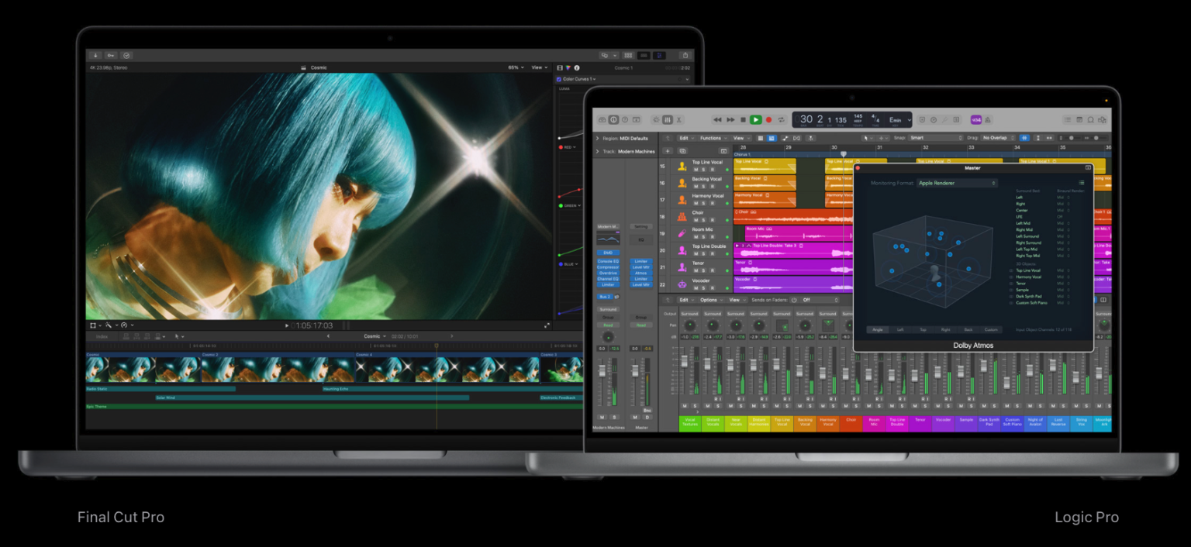Enable record arm on the Harmony Vocal track

click(712, 201)
